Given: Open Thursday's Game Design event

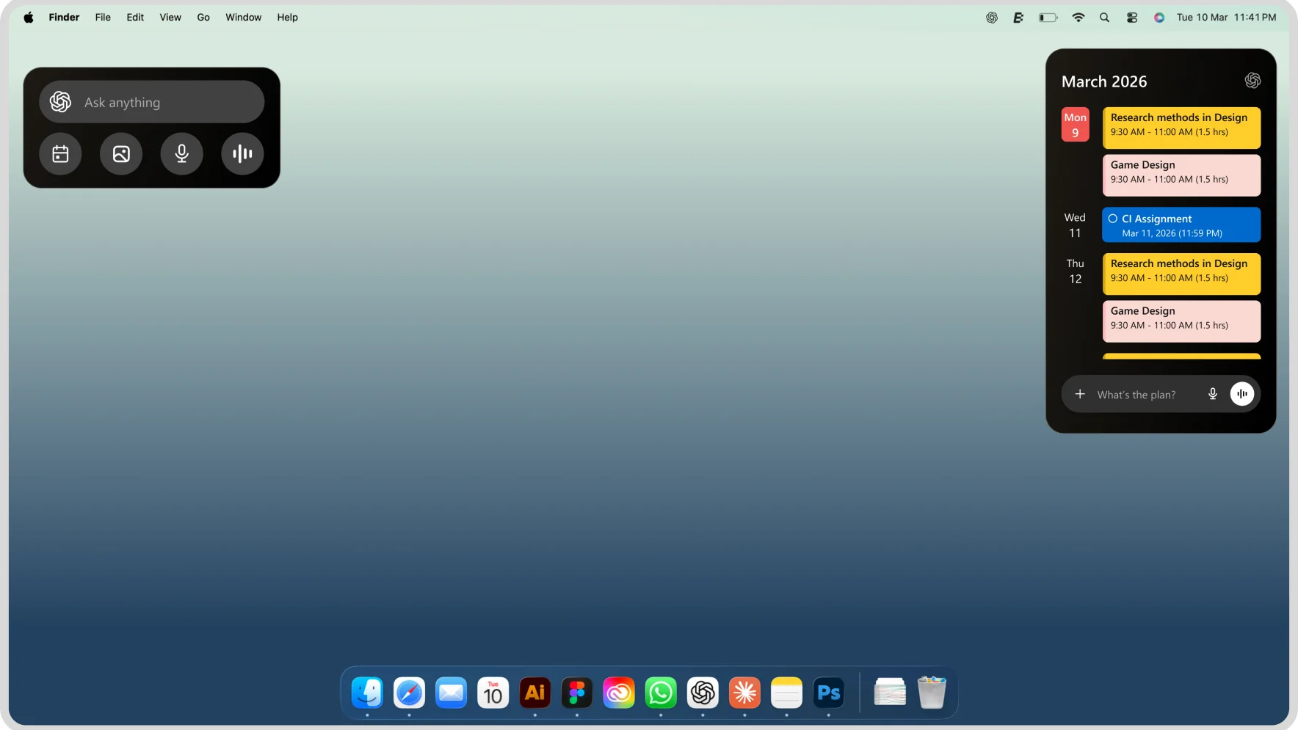Looking at the screenshot, I should [x=1181, y=321].
